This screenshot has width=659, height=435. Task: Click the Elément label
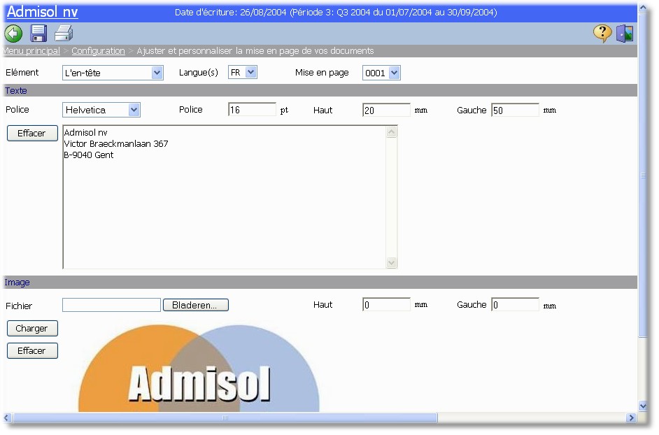click(x=22, y=72)
